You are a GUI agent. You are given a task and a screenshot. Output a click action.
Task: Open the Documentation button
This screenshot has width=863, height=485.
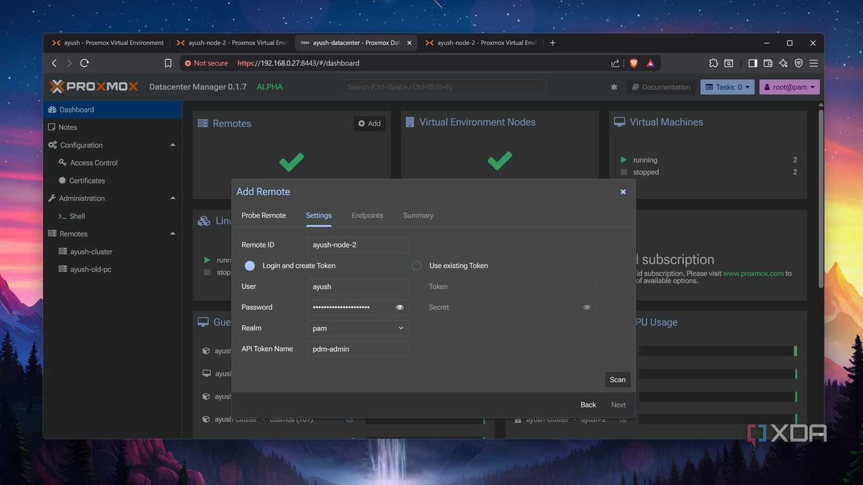pos(661,87)
